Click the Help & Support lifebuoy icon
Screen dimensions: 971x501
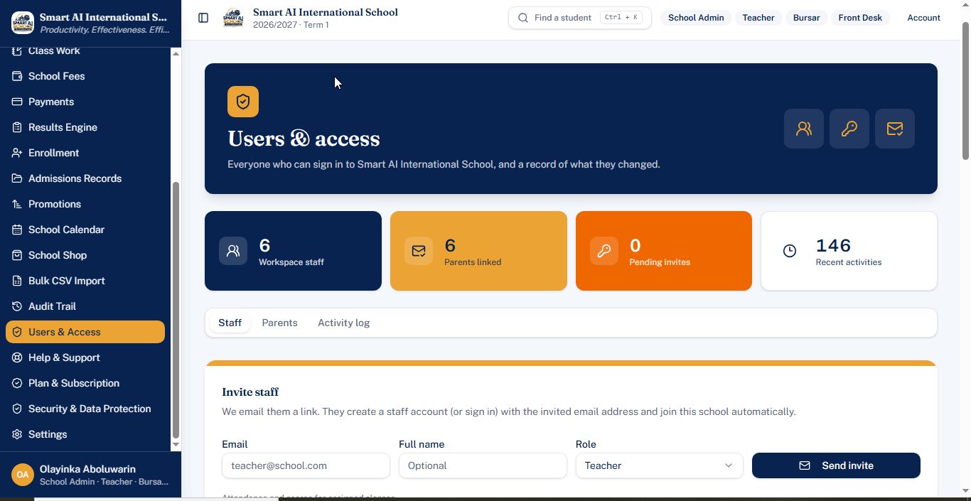17,357
